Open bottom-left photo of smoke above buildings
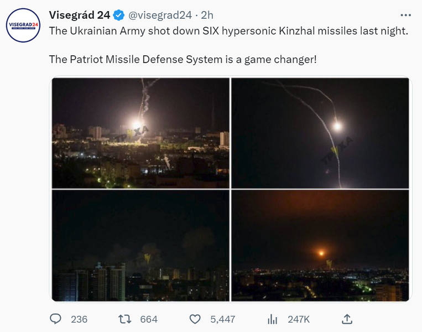422x332 pixels. pyautogui.click(x=140, y=246)
